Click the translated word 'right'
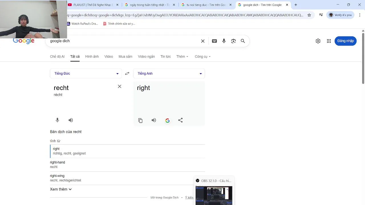Screen dimensions: 365x205 pos(143,88)
